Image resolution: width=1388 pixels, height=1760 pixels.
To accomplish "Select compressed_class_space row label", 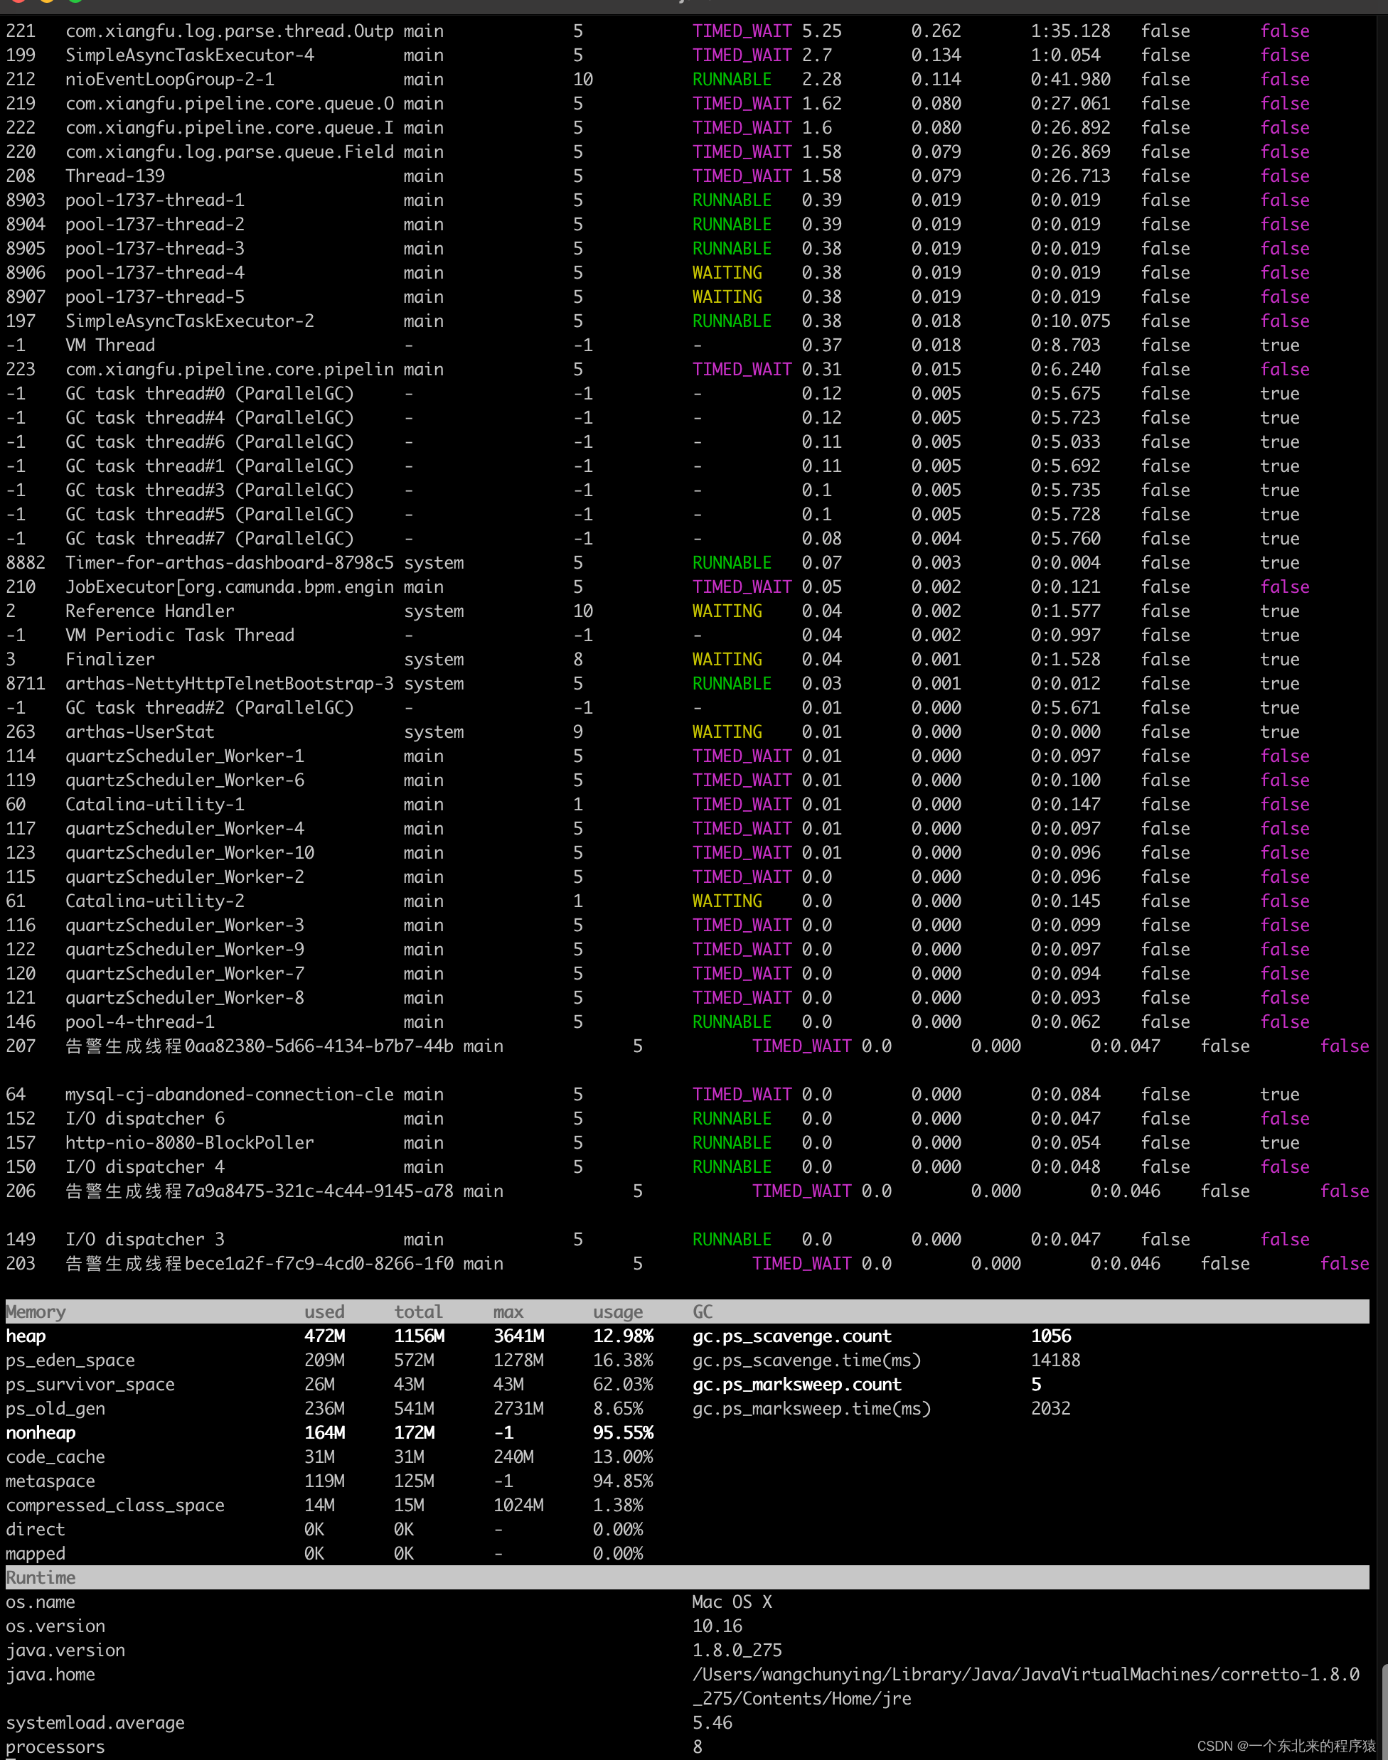I will point(115,1505).
